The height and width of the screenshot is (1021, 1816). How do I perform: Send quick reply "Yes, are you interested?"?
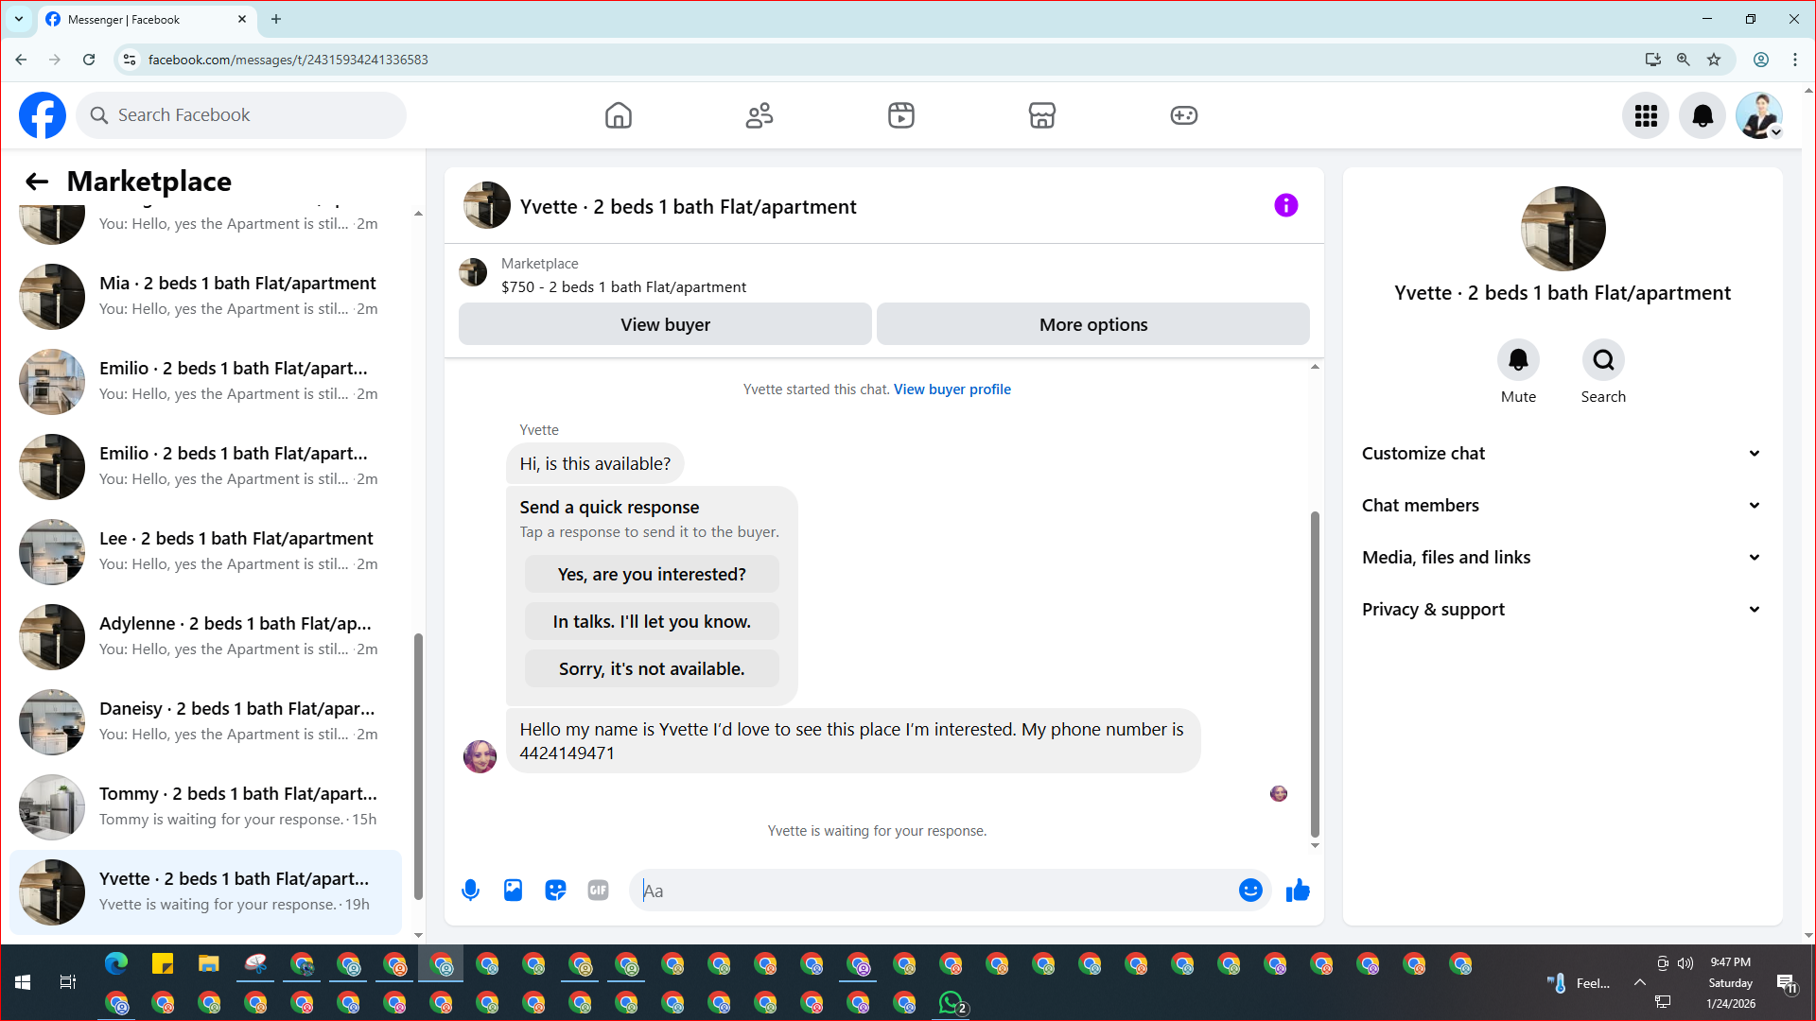(652, 574)
